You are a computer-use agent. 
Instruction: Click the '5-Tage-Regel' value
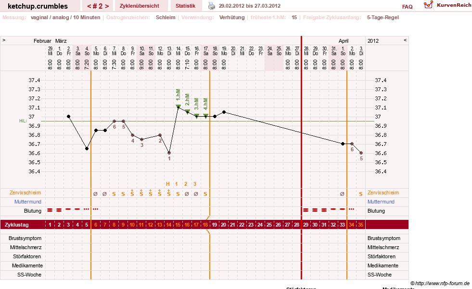point(383,17)
